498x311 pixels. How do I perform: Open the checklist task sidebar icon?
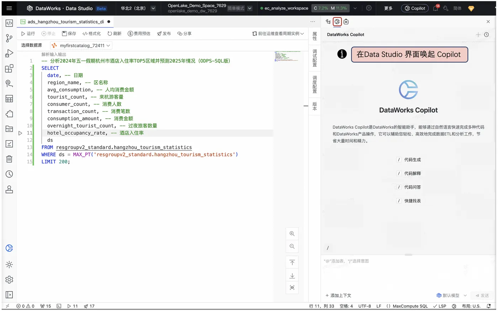(x=10, y=144)
